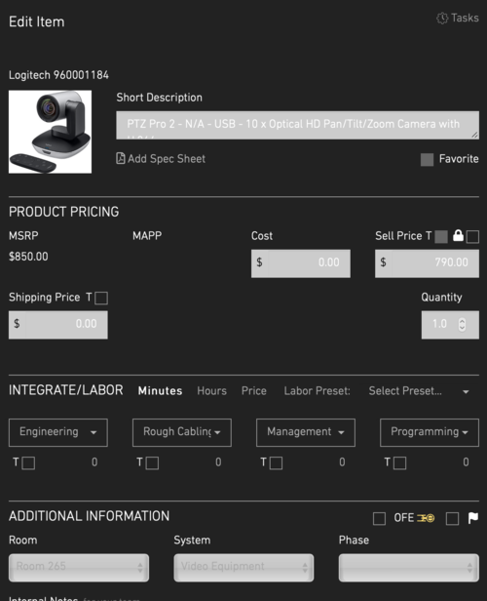The image size is (487, 601).
Task: Click the Shipping Price input field
Action: 58,325
